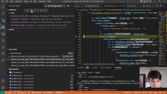This screenshot has height=94, width=167.
Task: Open the Testing flask view
Action: coord(3,47)
